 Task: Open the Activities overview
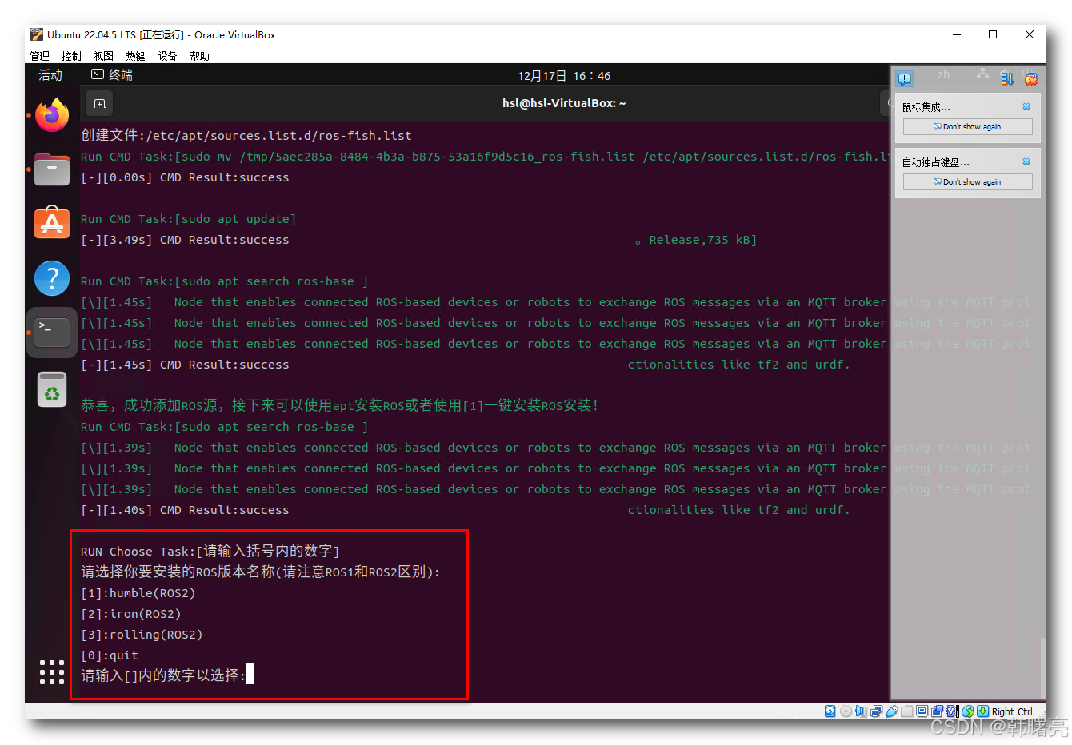click(x=50, y=75)
